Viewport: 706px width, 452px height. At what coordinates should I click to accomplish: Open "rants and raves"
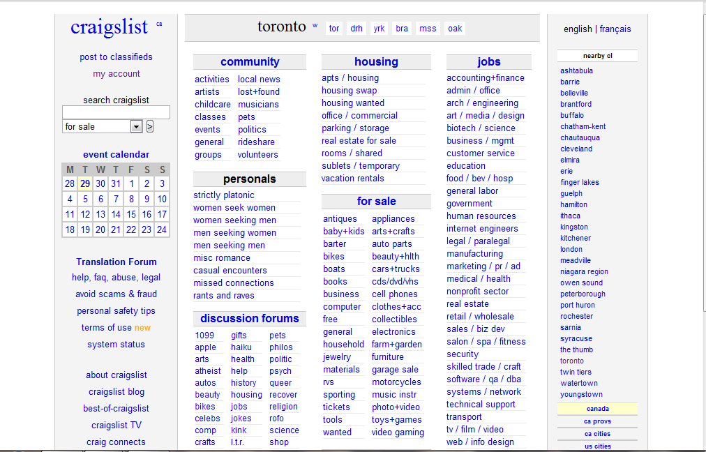[x=224, y=295]
